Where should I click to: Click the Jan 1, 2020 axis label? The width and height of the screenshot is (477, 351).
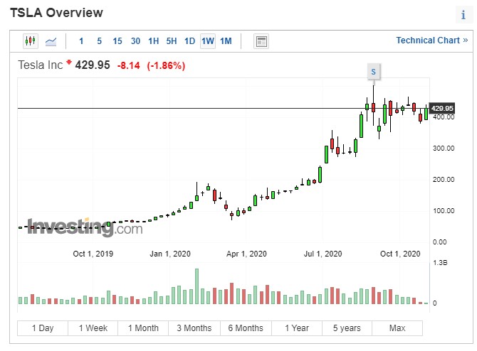[x=170, y=254]
